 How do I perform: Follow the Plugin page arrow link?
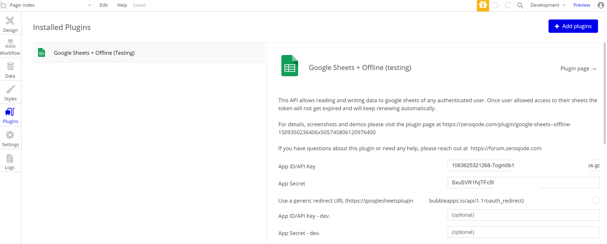click(x=578, y=68)
